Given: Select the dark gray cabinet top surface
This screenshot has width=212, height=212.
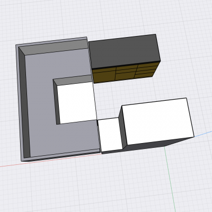Looking at the screenshot, I should click(x=125, y=51).
